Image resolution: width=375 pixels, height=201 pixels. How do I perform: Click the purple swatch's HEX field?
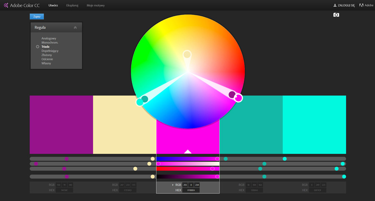[64, 190]
